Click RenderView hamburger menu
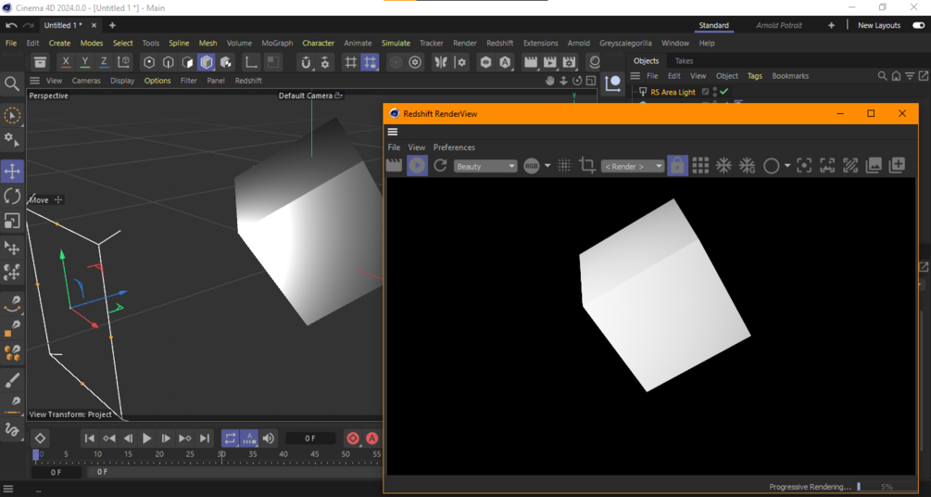931x497 pixels. tap(393, 132)
